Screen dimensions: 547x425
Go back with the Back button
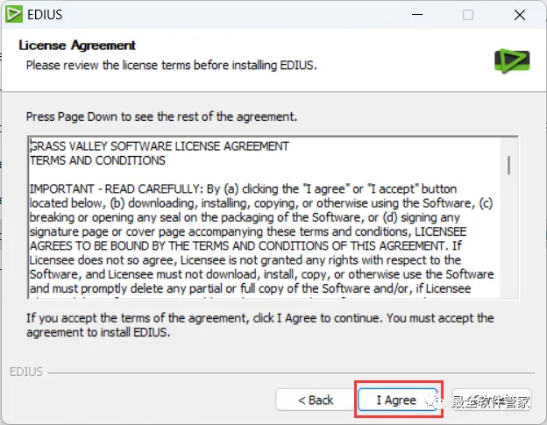(x=316, y=400)
